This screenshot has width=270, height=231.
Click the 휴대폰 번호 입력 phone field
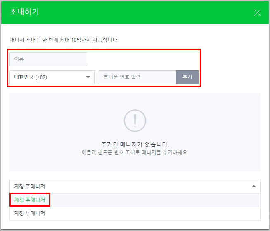coord(137,77)
